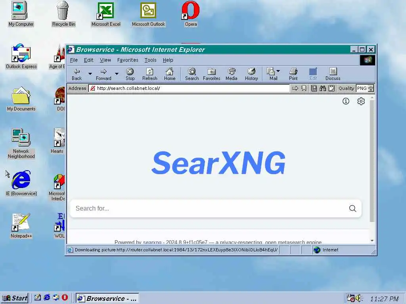Click the clipboard icon in address toolbar
Viewport: 406px width, 304px height.
pyautogui.click(x=331, y=88)
